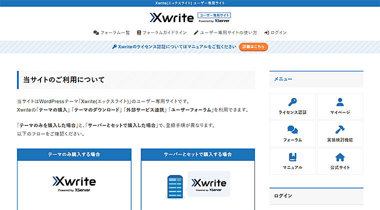Viewport: 380px width, 210px height.
Task: Click the bold text 「テーマのダウンロード」
Action: pos(96,110)
